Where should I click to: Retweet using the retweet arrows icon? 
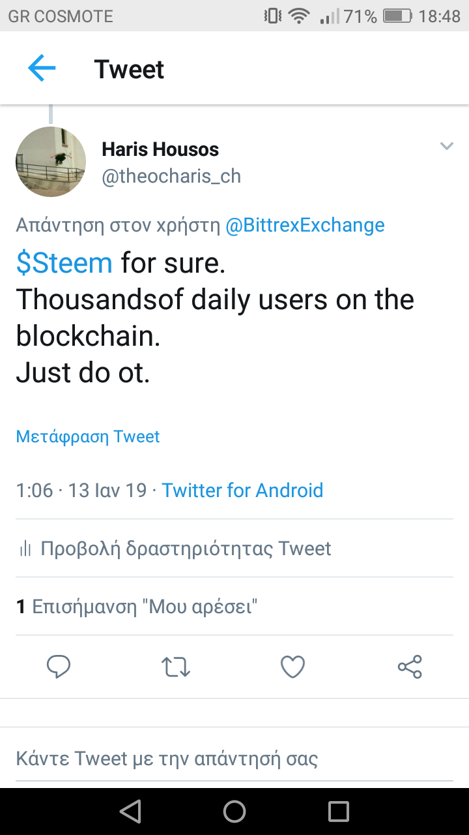click(175, 667)
